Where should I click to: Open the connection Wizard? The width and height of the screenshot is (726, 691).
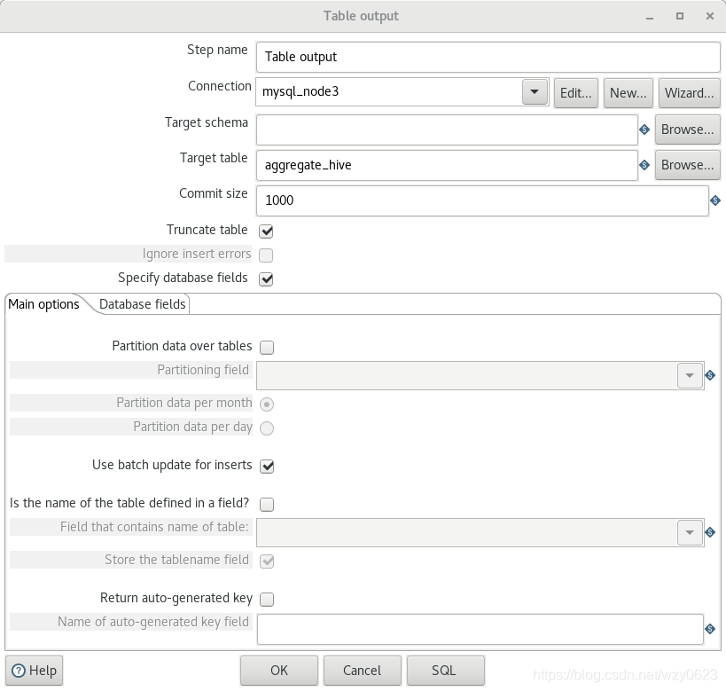tap(689, 93)
